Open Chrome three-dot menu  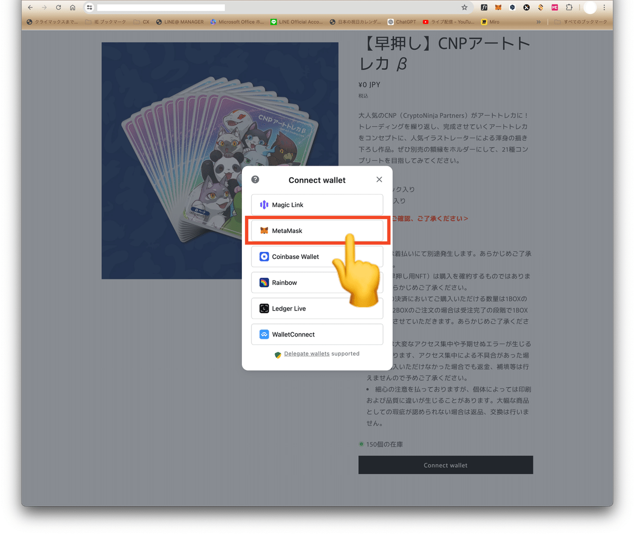tap(604, 7)
